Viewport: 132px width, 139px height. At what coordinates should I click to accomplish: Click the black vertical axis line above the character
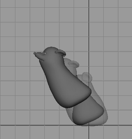(89, 23)
